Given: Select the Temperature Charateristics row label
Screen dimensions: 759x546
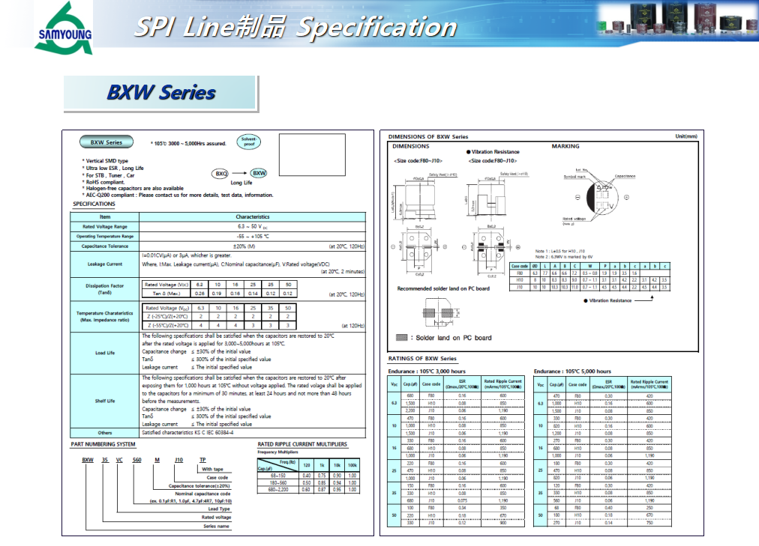Looking at the screenshot, I should click(104, 317).
